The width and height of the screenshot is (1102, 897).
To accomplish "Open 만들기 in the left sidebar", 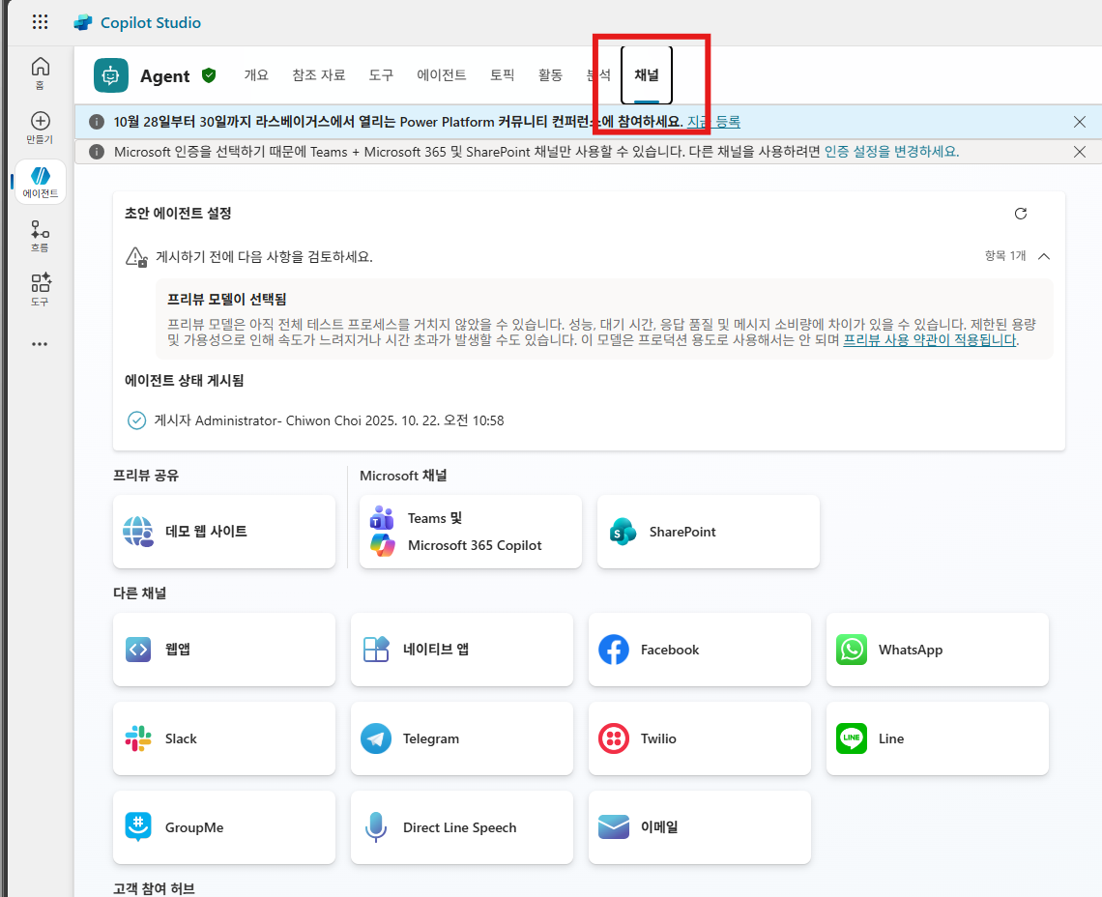I will click(x=40, y=128).
